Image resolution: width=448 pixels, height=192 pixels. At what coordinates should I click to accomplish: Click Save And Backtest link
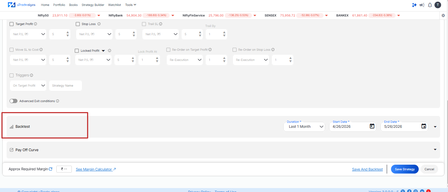pos(367,169)
